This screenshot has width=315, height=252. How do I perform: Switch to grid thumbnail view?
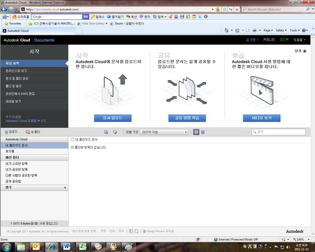coord(196,132)
